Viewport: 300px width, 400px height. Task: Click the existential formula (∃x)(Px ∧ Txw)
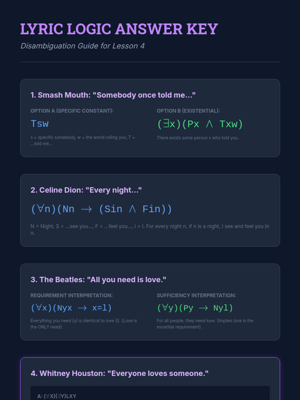pos(200,124)
